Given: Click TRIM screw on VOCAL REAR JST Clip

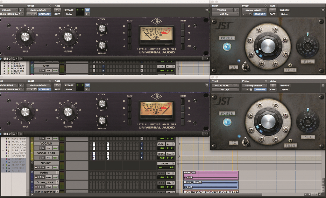Looking at the screenshot, I should click(290, 140).
